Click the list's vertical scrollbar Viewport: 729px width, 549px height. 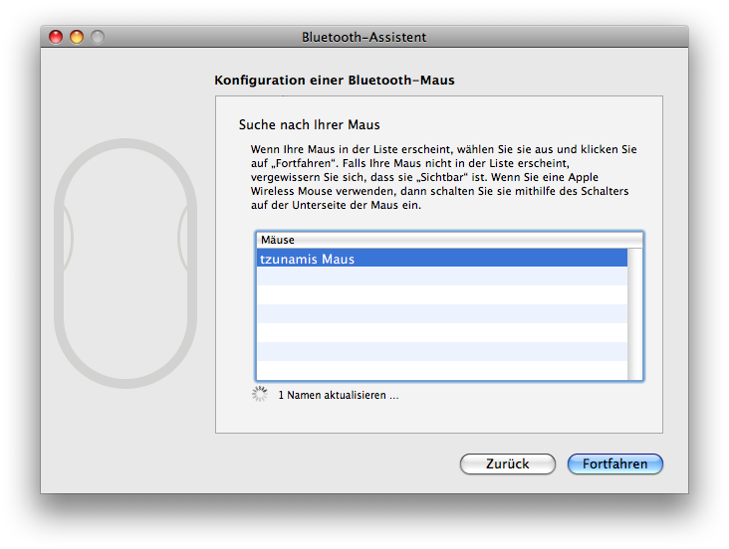pos(634,314)
